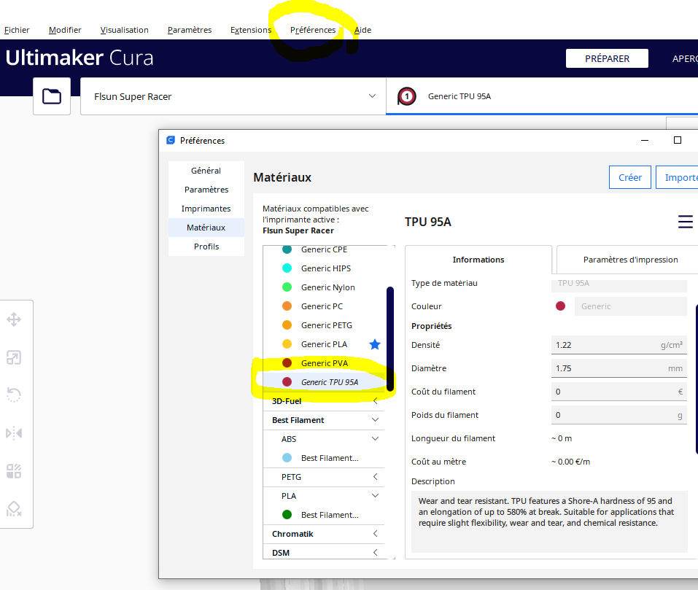Screen dimensions: 698x590
Task: Click the extruder 1 icon
Action: (x=407, y=96)
